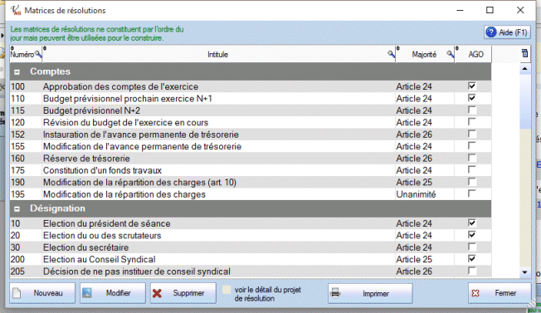Collapse the Désignation group
The width and height of the screenshot is (541, 313).
tap(17, 208)
